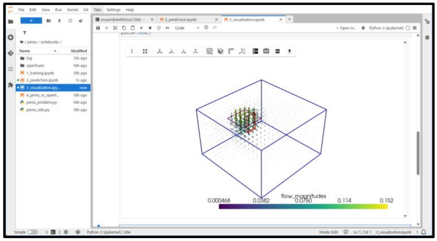The width and height of the screenshot is (437, 241).
Task: Open the Extension Manager puzzle icon
Action: [x=10, y=85]
